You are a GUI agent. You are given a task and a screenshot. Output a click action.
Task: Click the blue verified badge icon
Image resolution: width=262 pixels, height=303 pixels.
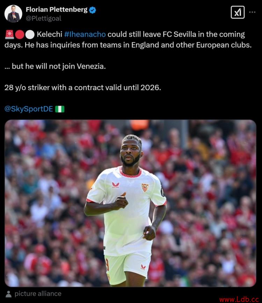click(x=93, y=10)
